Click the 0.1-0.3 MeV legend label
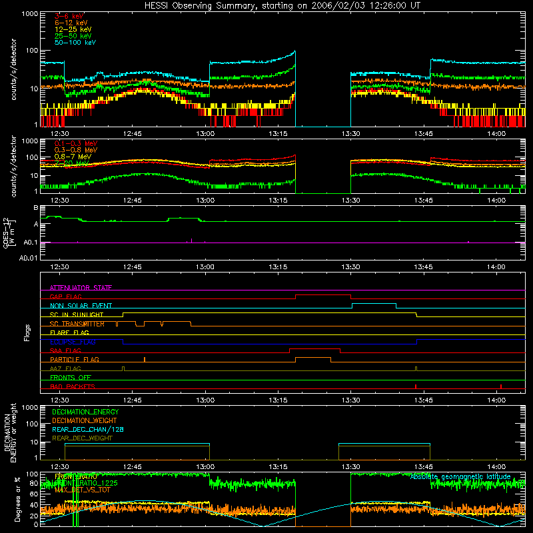 pyautogui.click(x=76, y=143)
